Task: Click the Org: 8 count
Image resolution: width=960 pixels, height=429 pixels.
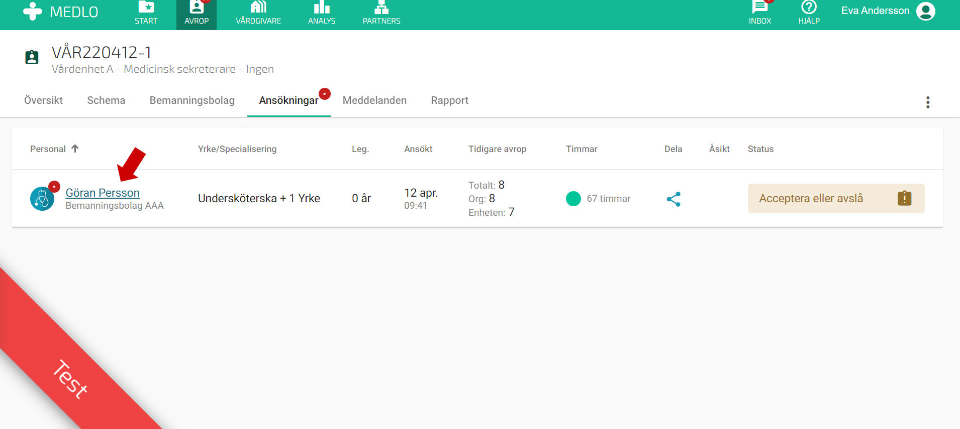Action: coord(482,199)
